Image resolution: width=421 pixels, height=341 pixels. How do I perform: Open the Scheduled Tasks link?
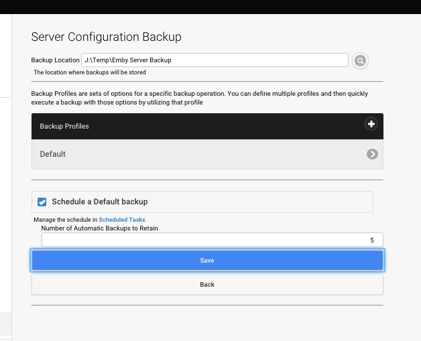(x=122, y=220)
